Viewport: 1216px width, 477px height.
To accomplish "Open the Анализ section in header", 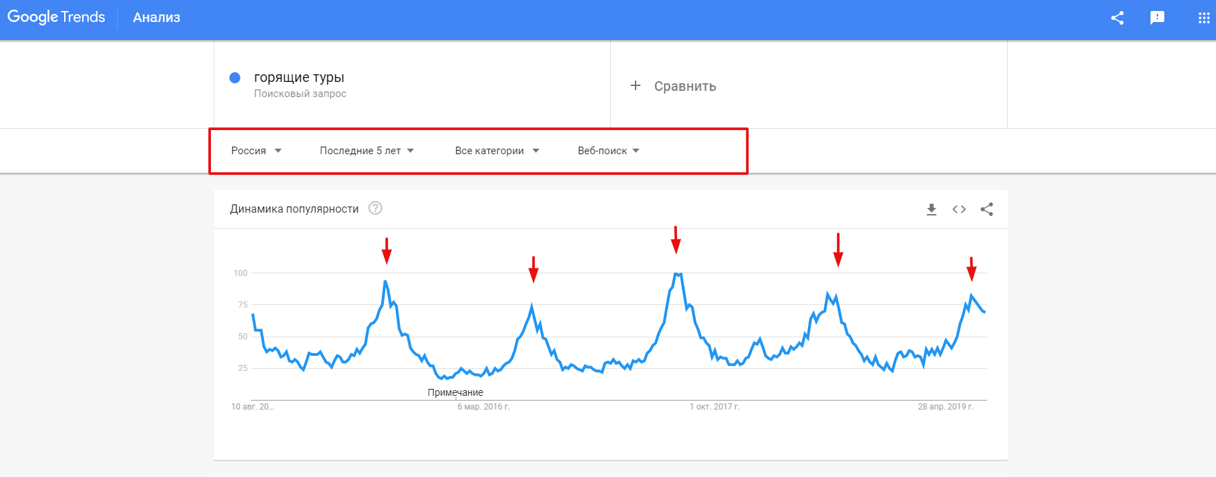I will tap(156, 18).
